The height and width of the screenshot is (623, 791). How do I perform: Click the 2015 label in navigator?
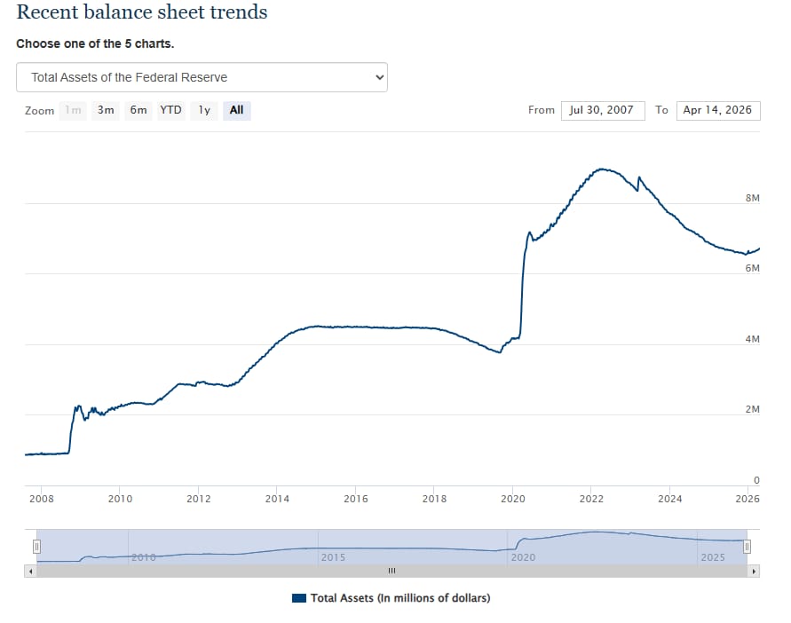point(334,557)
